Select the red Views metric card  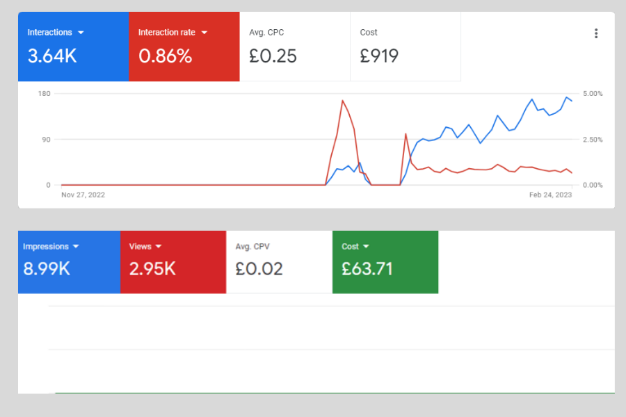(173, 262)
